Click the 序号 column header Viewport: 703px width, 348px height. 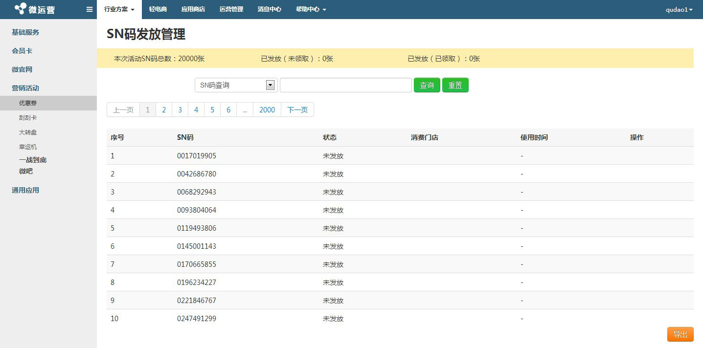click(117, 137)
